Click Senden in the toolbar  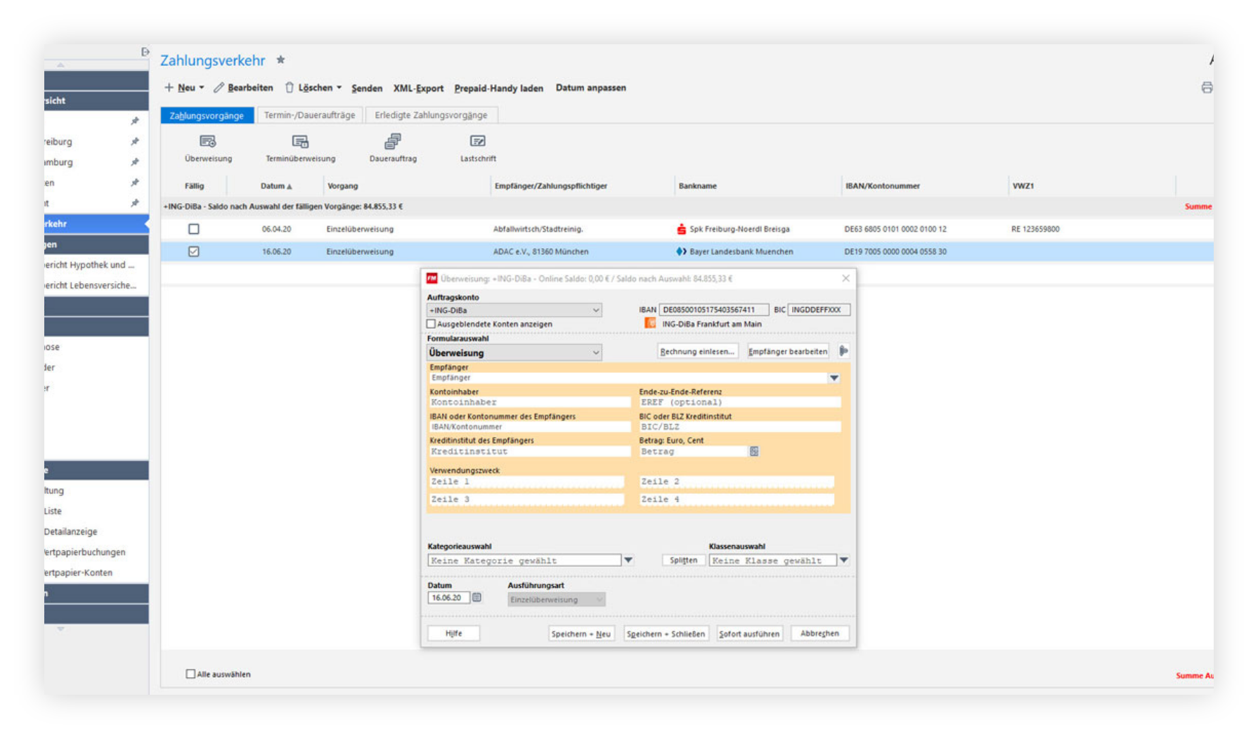coord(367,88)
